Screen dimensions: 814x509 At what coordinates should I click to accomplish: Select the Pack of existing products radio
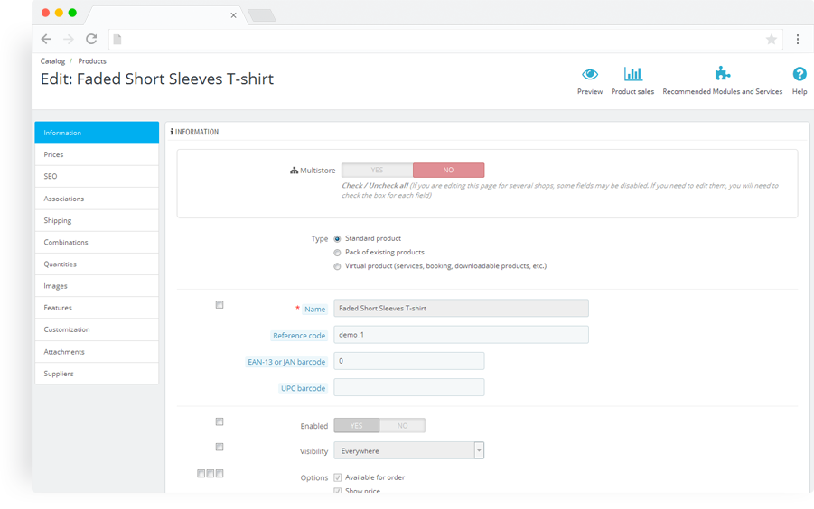pyautogui.click(x=338, y=253)
